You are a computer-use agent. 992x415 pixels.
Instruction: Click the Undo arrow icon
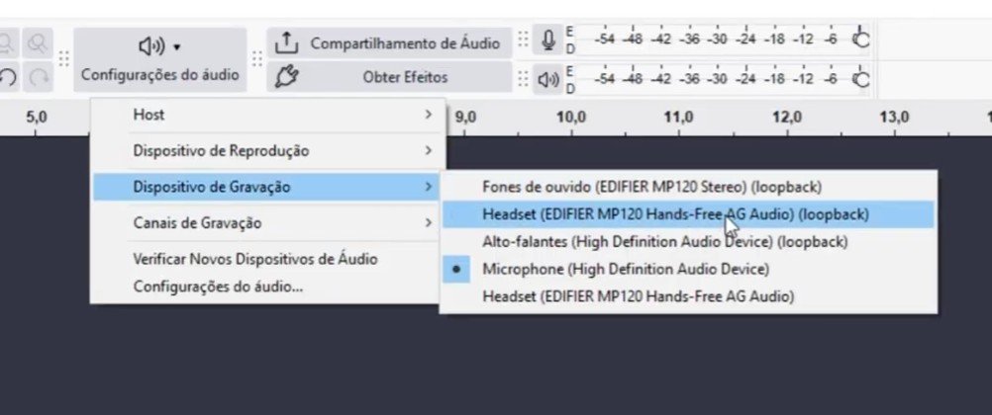(8, 77)
